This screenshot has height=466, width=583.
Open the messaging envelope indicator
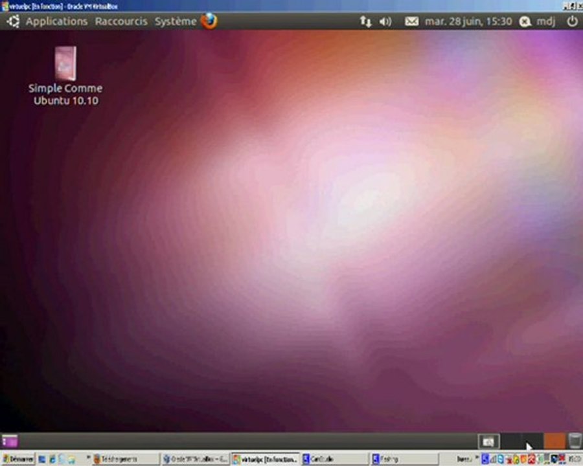411,21
